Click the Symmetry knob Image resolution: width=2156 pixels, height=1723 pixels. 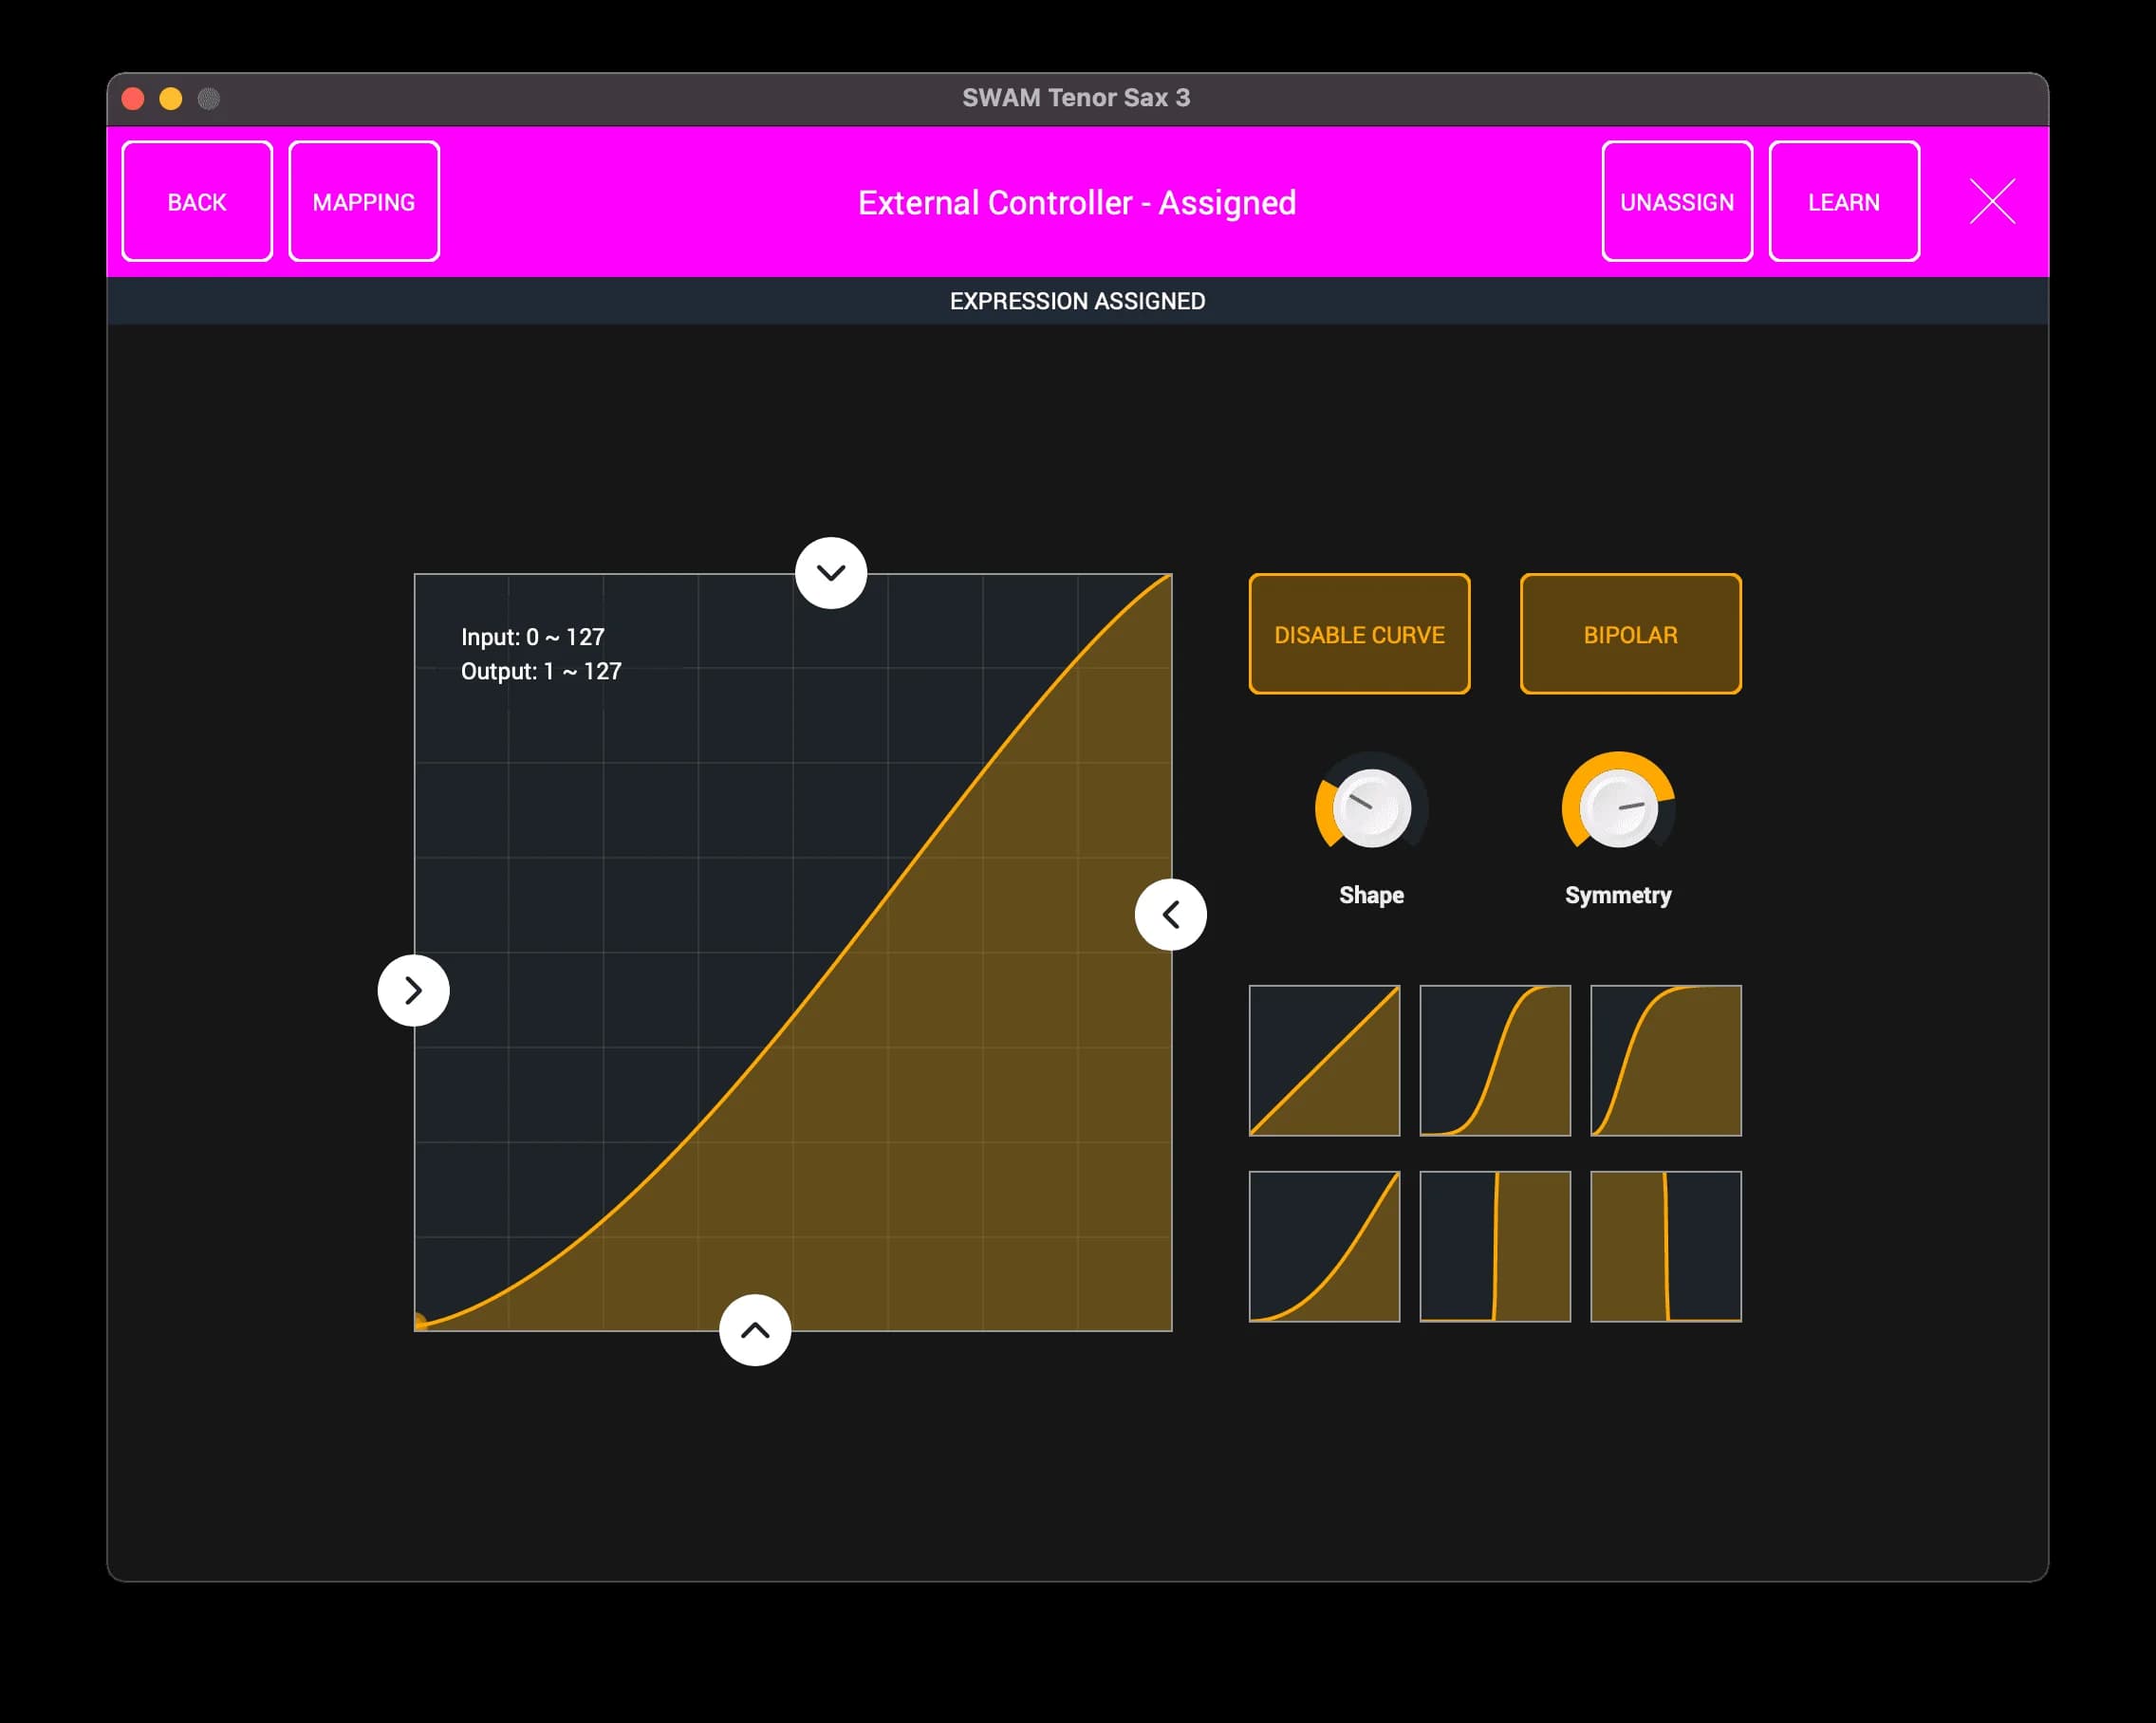pyautogui.click(x=1617, y=807)
